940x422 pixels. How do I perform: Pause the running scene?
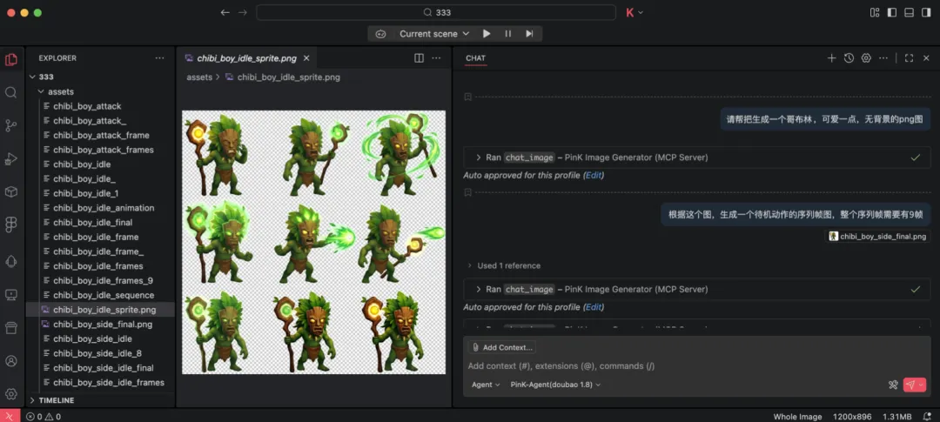point(507,34)
